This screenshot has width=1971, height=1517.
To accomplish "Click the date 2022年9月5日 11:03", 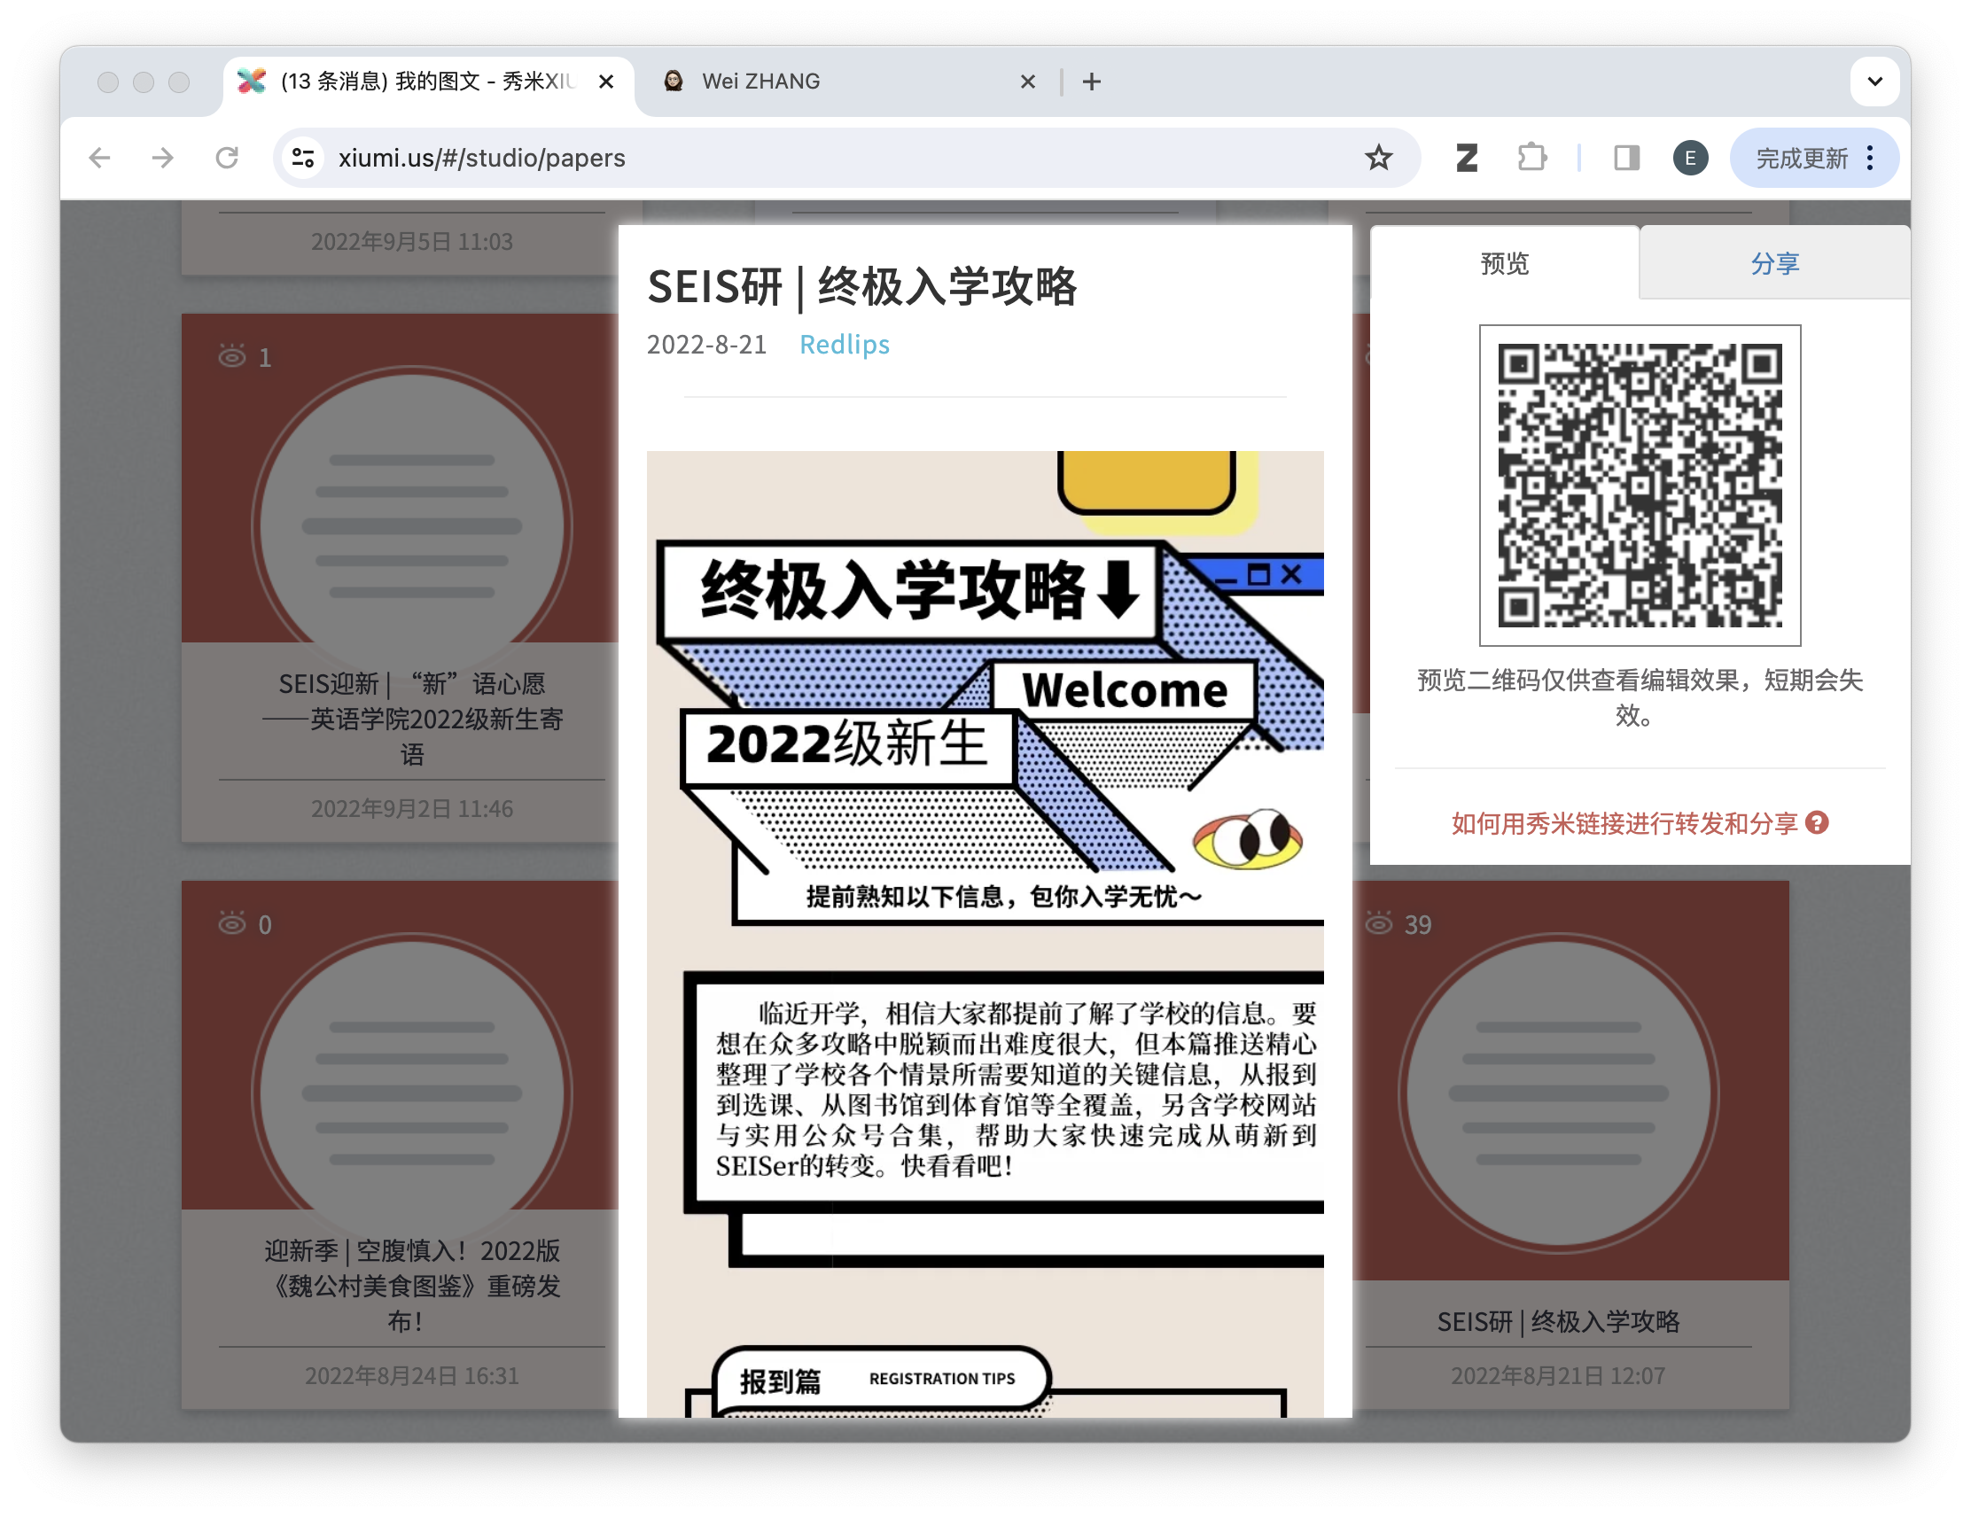I will [411, 241].
